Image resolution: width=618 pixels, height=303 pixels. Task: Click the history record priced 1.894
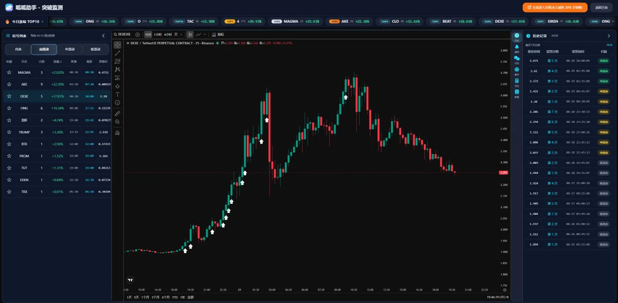click(568, 244)
